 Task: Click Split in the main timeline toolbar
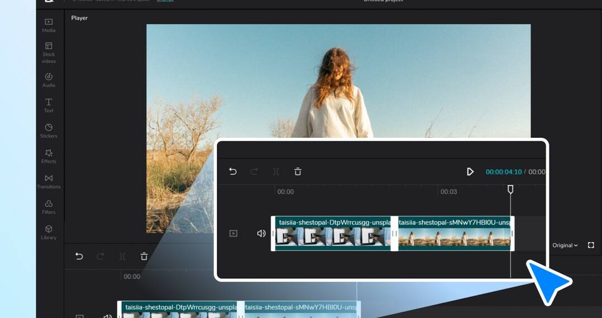click(122, 256)
